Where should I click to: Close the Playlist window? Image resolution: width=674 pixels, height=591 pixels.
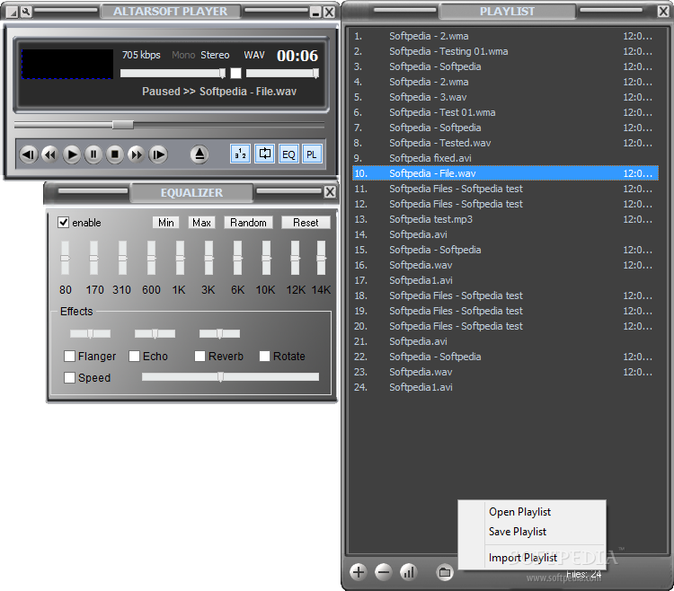pyautogui.click(x=663, y=11)
